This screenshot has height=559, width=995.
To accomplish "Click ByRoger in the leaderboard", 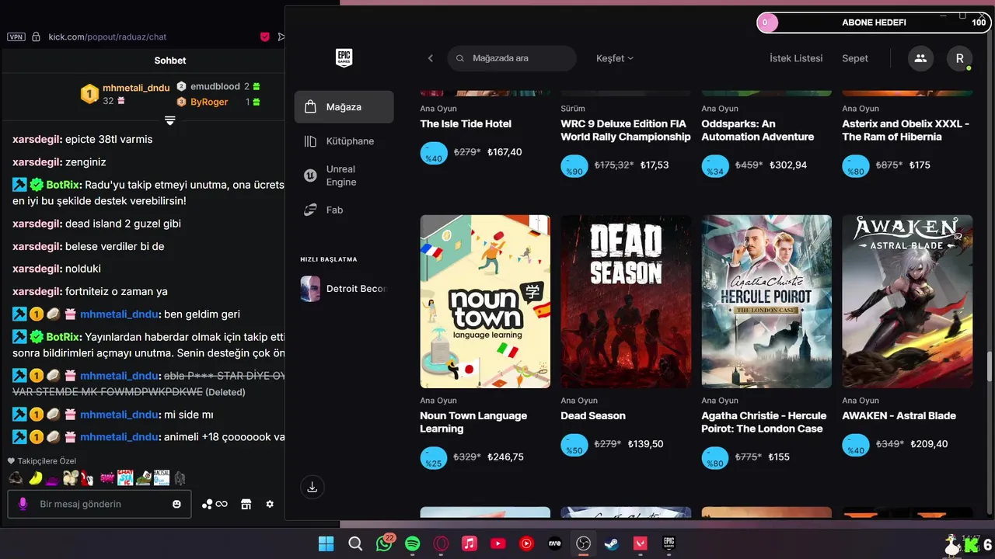I will (209, 102).
